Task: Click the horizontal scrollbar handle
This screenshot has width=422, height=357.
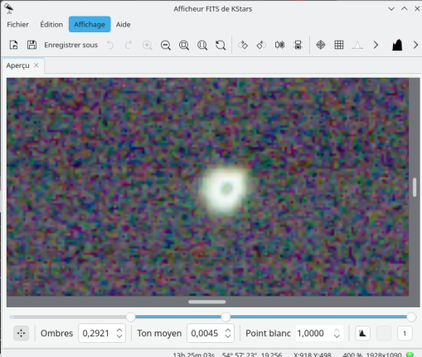Action: pyautogui.click(x=207, y=302)
